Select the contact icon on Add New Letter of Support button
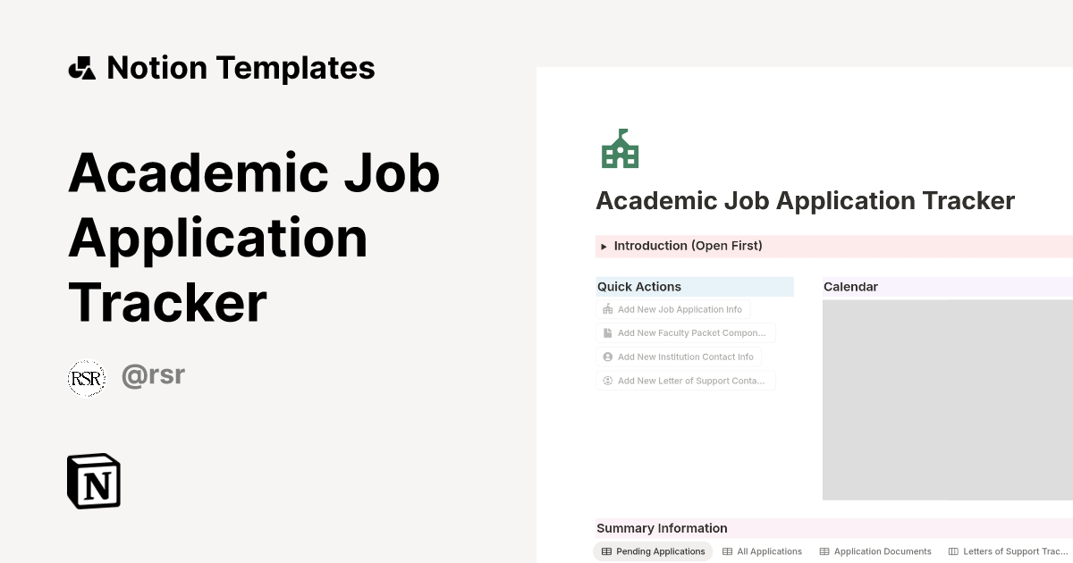The image size is (1073, 563). click(x=606, y=380)
